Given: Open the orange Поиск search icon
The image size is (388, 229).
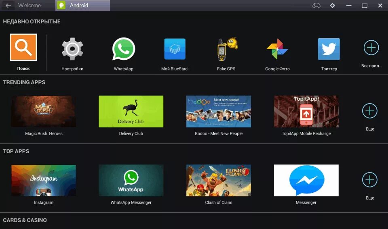Looking at the screenshot, I should [x=23, y=47].
